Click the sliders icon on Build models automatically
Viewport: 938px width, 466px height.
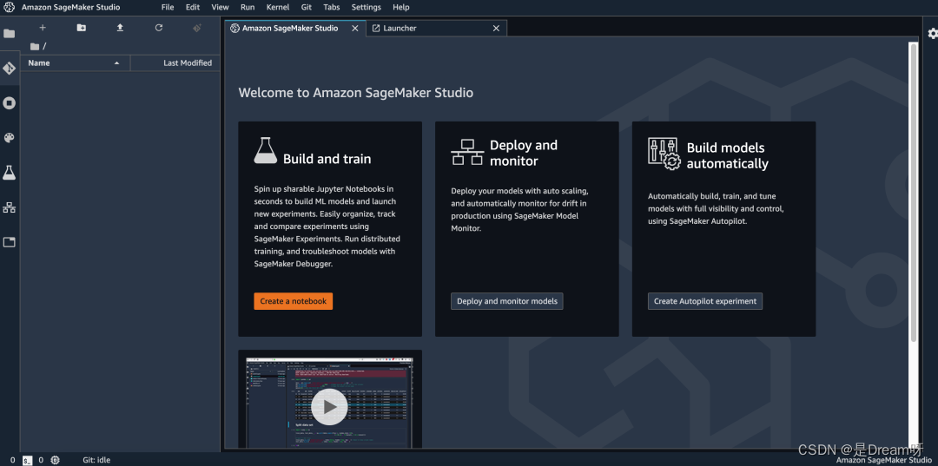tap(664, 154)
